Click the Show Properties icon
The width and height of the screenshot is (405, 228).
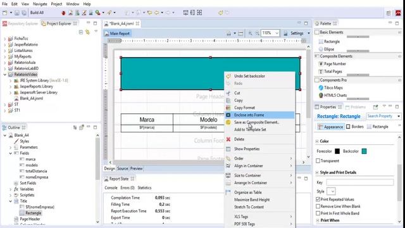228,149
